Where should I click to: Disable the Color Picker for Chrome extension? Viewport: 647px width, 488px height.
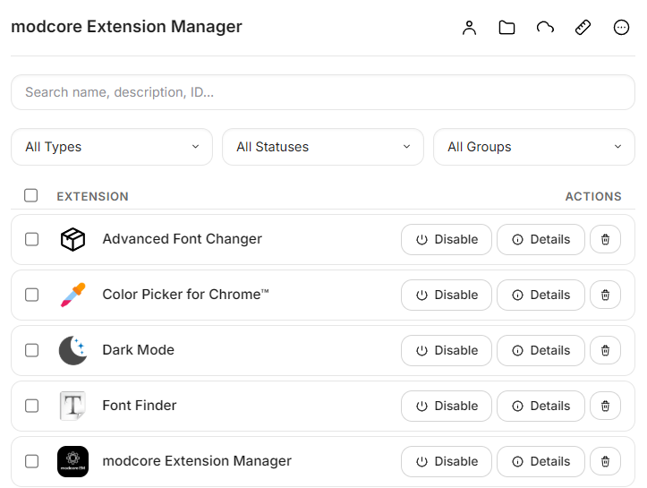pyautogui.click(x=447, y=295)
